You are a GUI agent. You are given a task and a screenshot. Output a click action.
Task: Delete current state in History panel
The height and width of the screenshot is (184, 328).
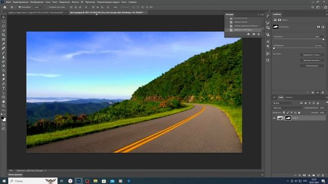[258, 34]
